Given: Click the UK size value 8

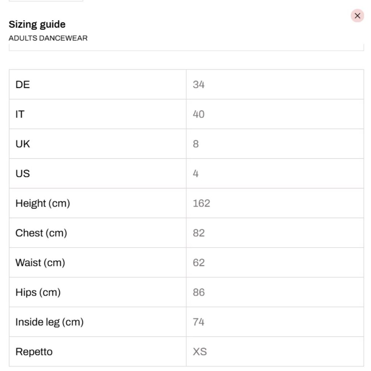Looking at the screenshot, I should 196,144.
